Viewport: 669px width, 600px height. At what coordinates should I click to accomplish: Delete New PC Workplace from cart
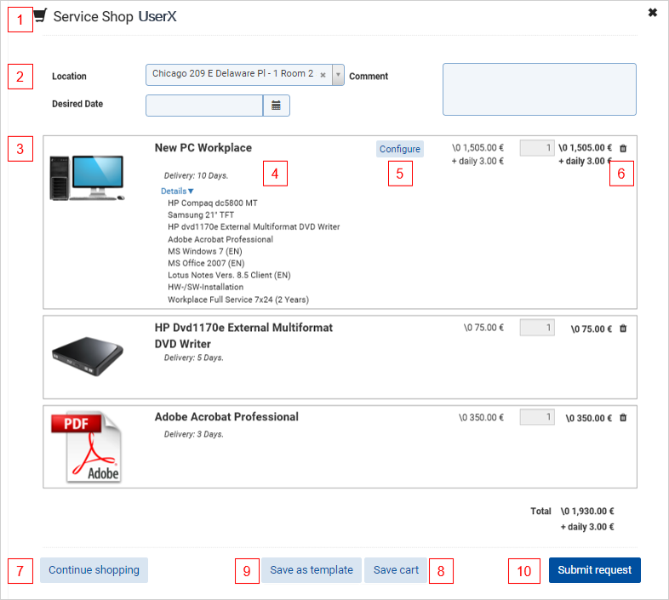point(623,148)
